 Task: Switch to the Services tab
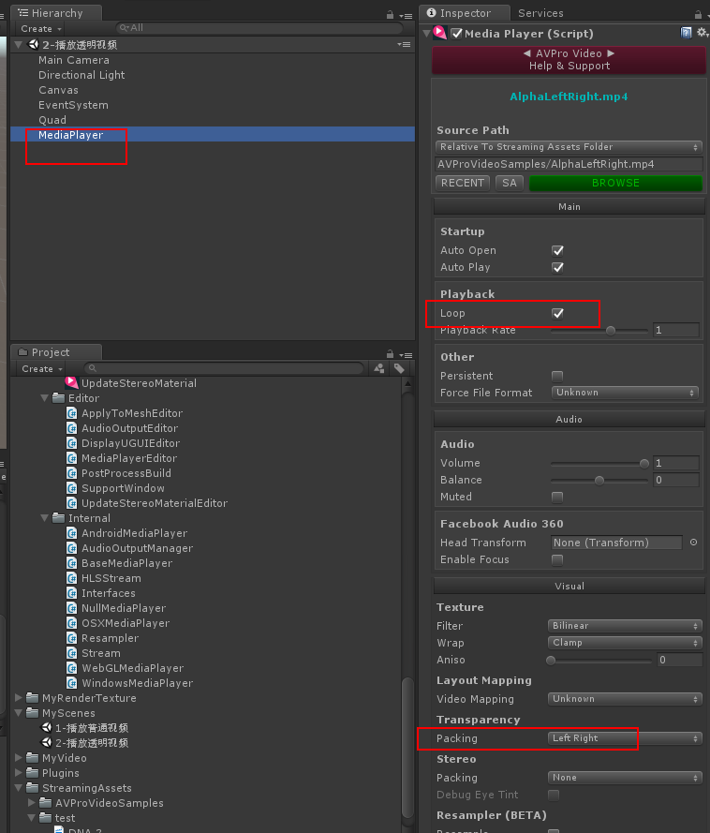[540, 12]
